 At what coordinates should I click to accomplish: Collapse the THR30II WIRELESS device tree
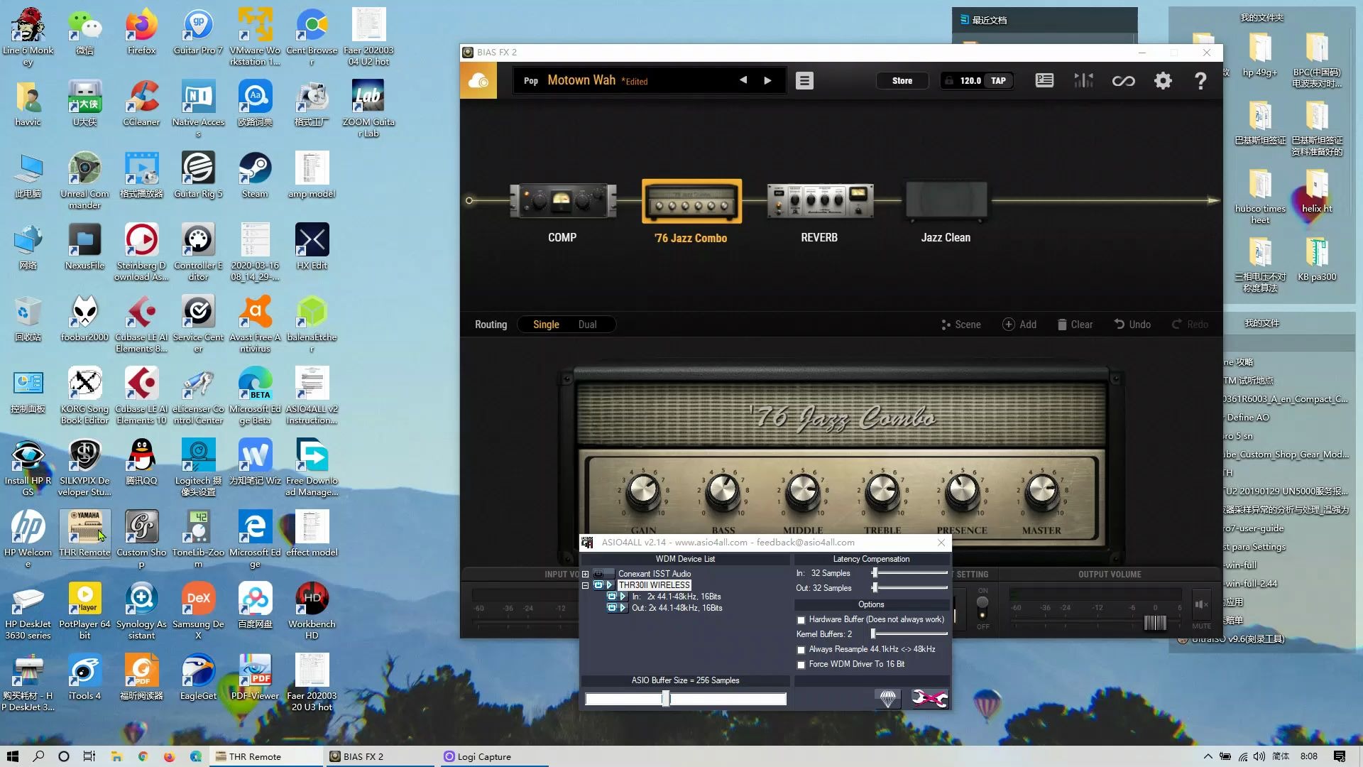pos(586,585)
